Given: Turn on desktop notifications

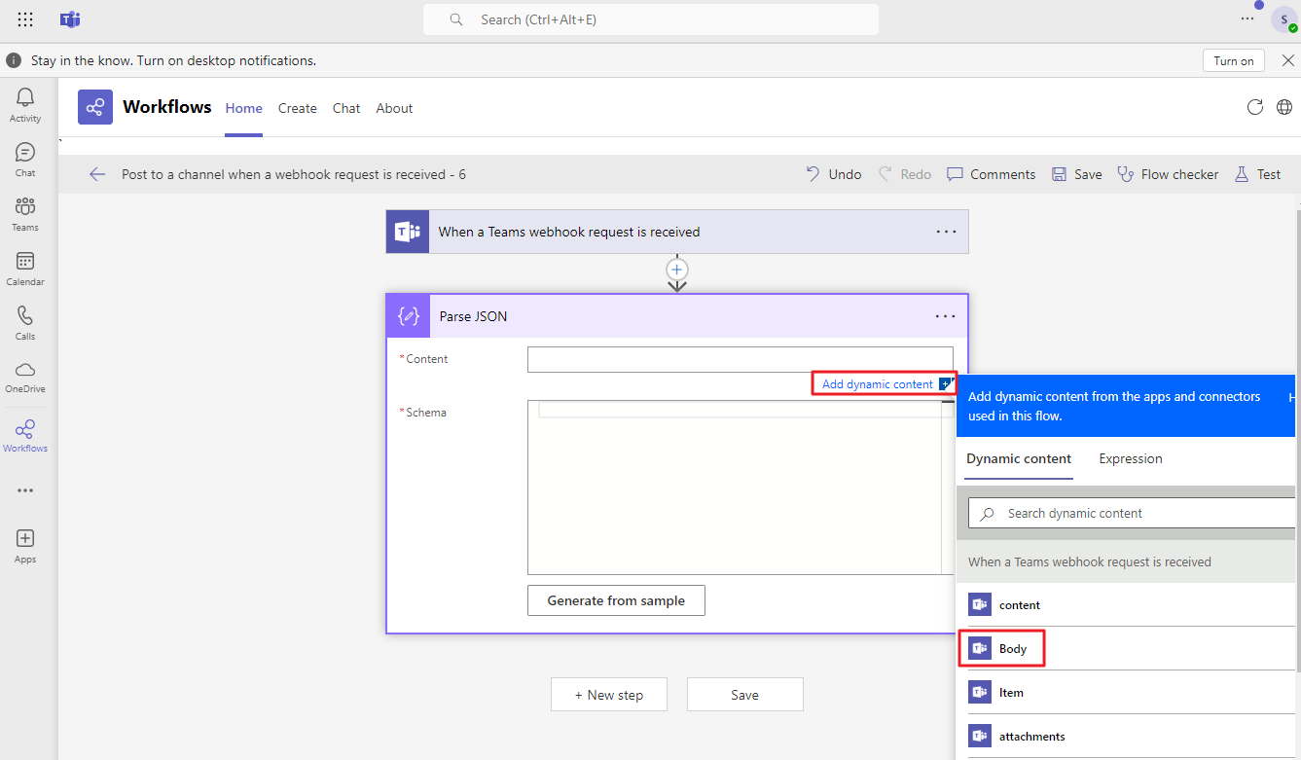Looking at the screenshot, I should click(1234, 60).
